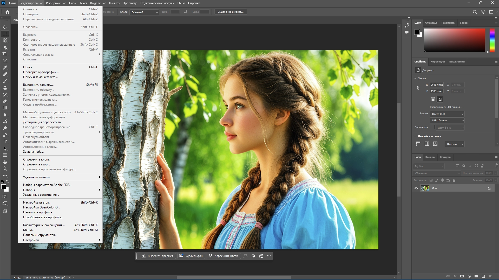Image resolution: width=499 pixels, height=280 pixels.
Task: Hide the Фон layer visibility eye
Action: coord(416,188)
